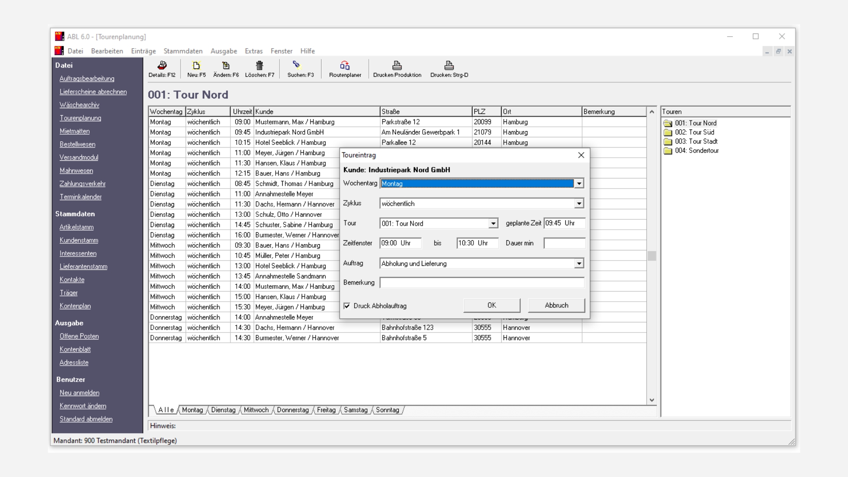
Task: Open the Extras menu
Action: click(254, 51)
